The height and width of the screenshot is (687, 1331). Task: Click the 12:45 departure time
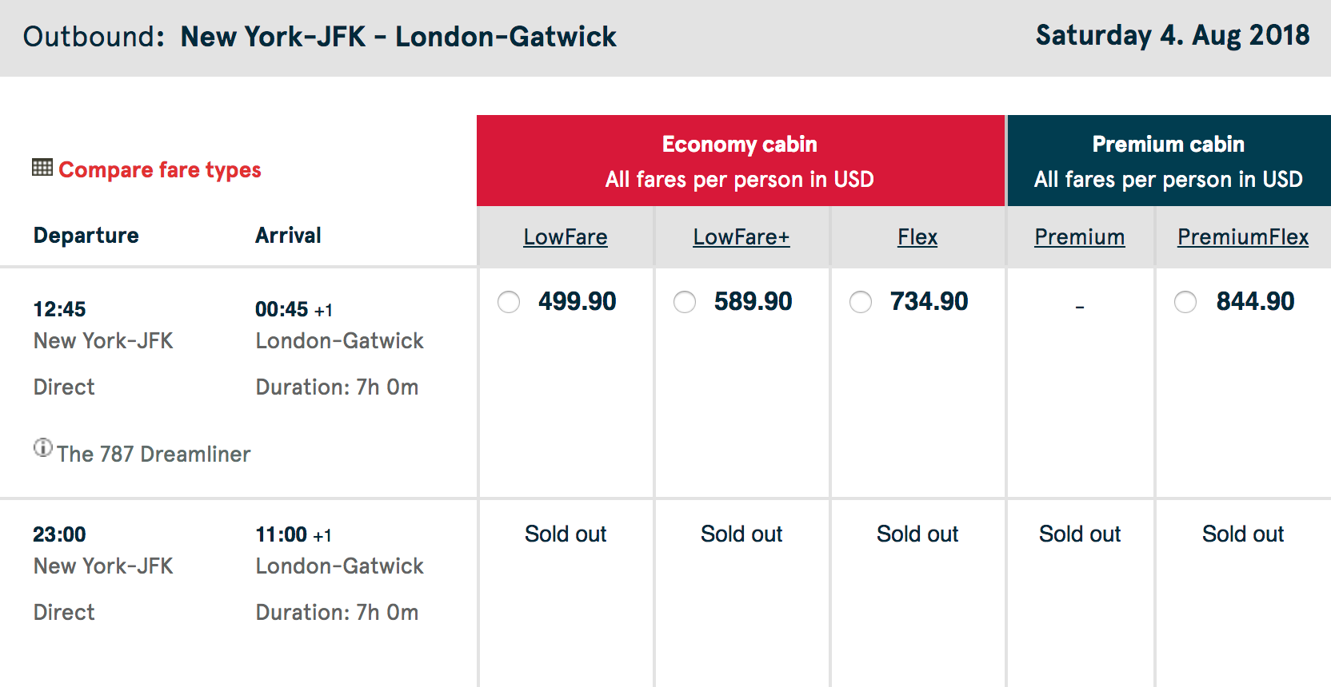point(59,309)
